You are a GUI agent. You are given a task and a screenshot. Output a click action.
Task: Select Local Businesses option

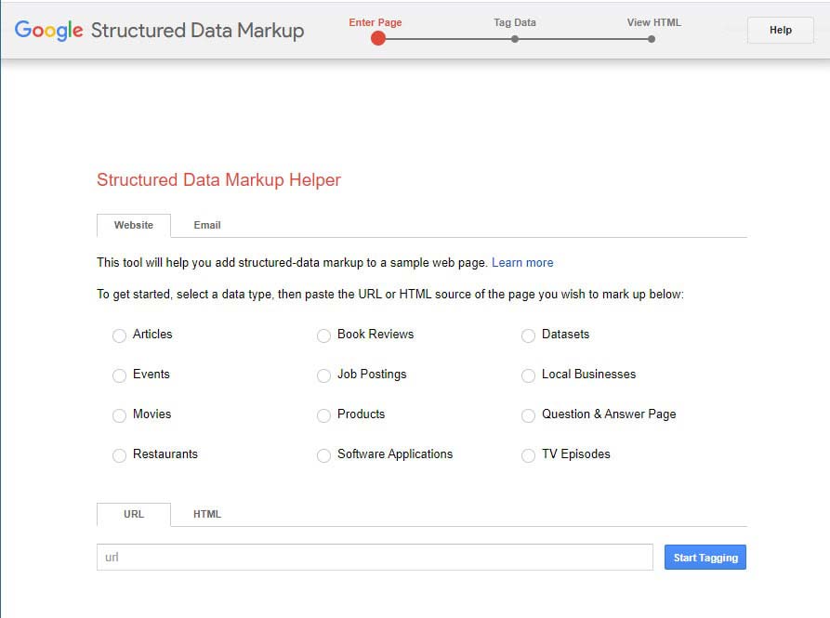(528, 375)
